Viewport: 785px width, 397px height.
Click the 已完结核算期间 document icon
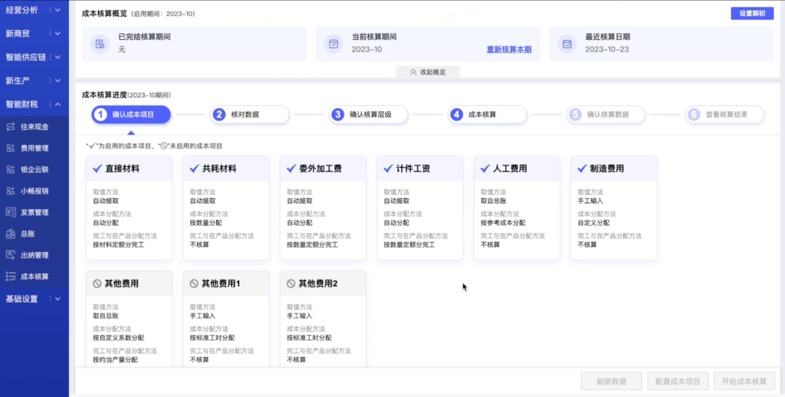tap(100, 44)
